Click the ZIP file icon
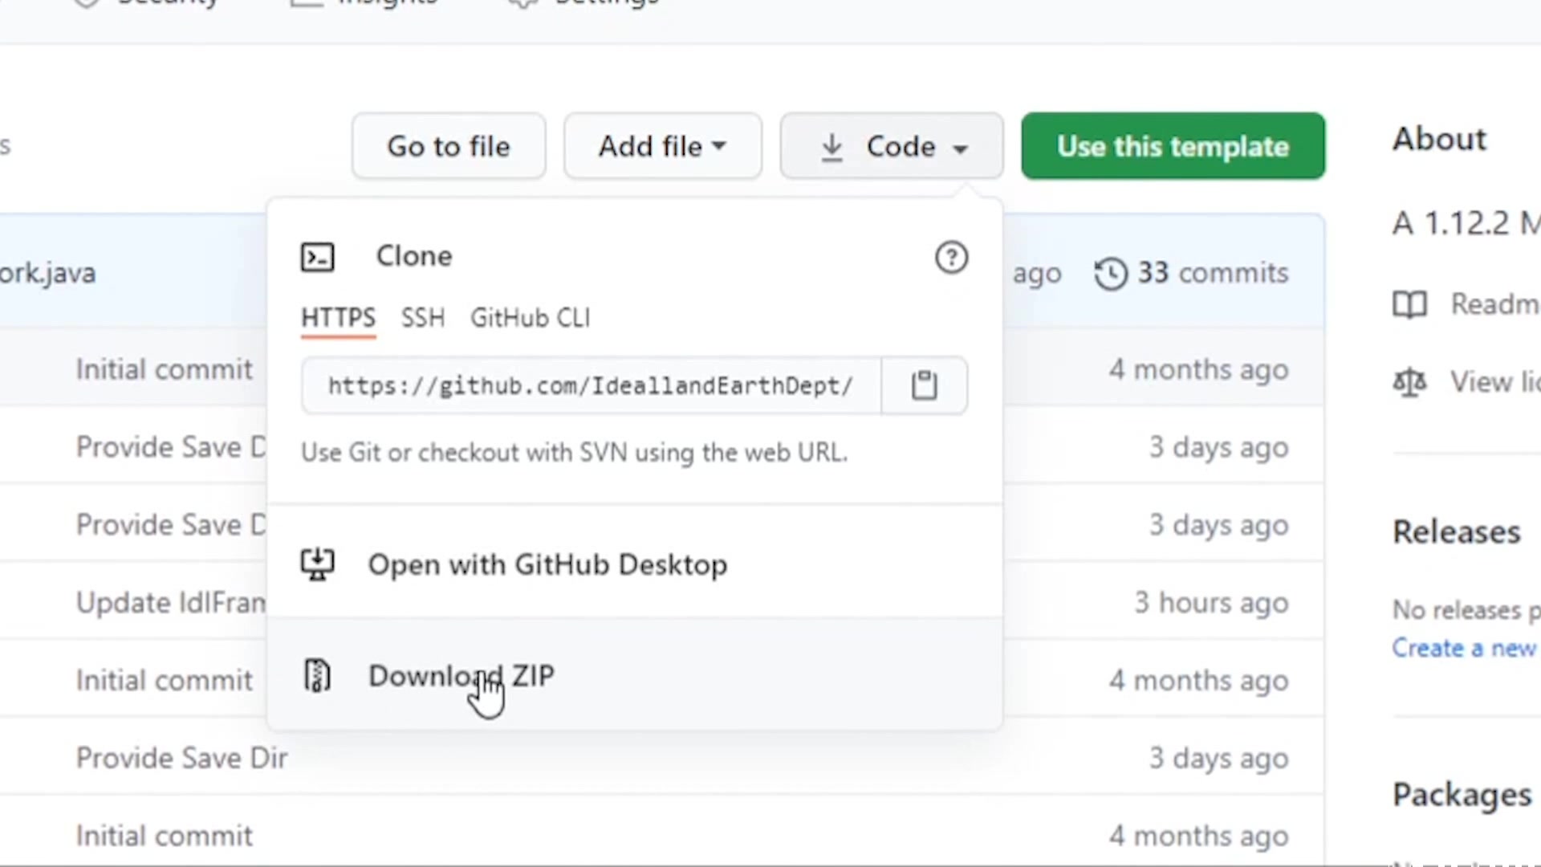The height and width of the screenshot is (867, 1541). coord(317,675)
